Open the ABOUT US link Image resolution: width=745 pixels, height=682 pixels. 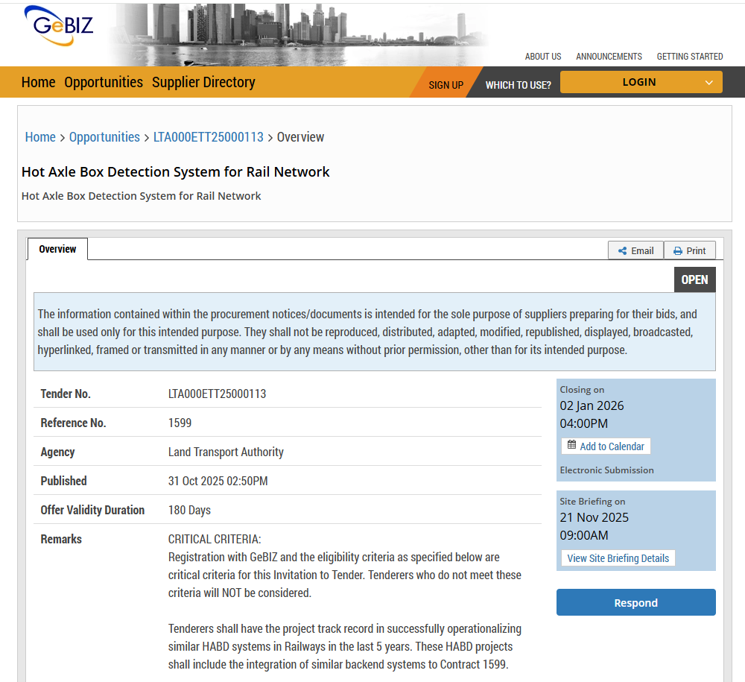point(543,57)
